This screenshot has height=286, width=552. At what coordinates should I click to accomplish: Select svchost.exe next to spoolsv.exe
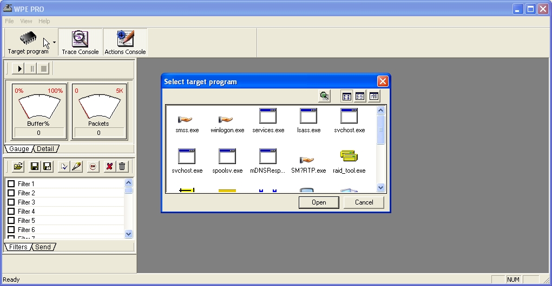(187, 161)
